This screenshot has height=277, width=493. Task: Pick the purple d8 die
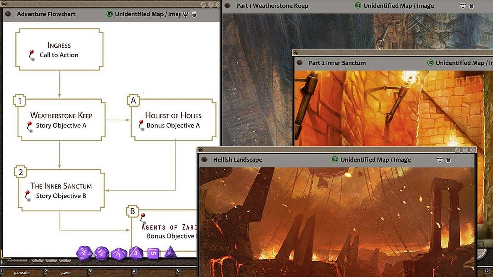(136, 253)
